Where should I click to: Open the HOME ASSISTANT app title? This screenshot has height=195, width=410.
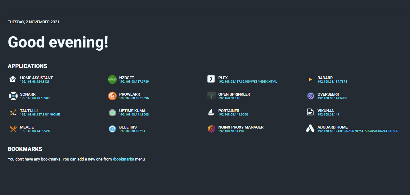[36, 78]
